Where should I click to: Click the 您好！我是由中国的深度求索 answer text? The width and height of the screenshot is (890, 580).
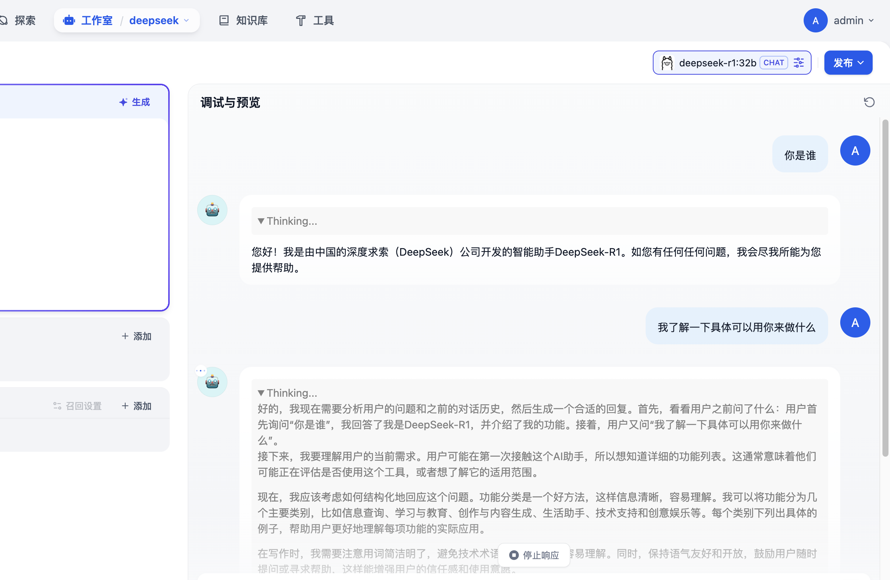(536, 260)
